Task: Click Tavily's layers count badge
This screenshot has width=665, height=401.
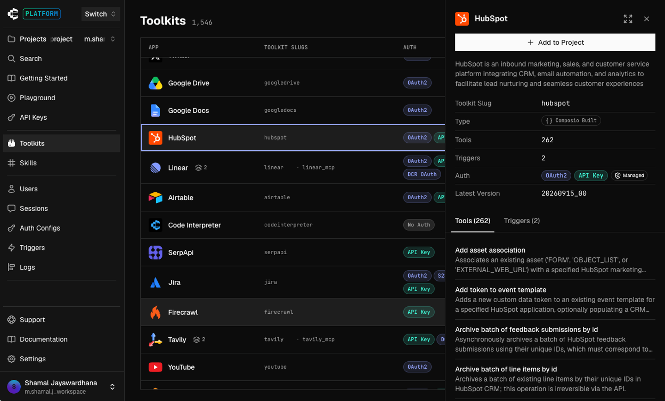Action: pos(199,340)
